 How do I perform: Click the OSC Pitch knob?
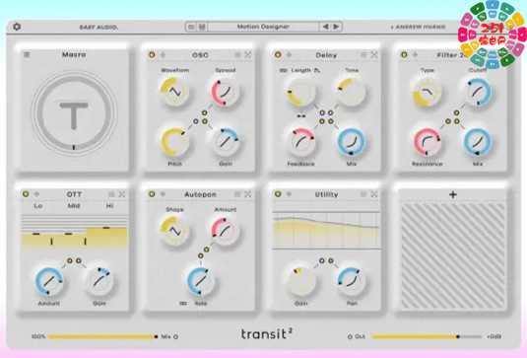[x=174, y=141]
